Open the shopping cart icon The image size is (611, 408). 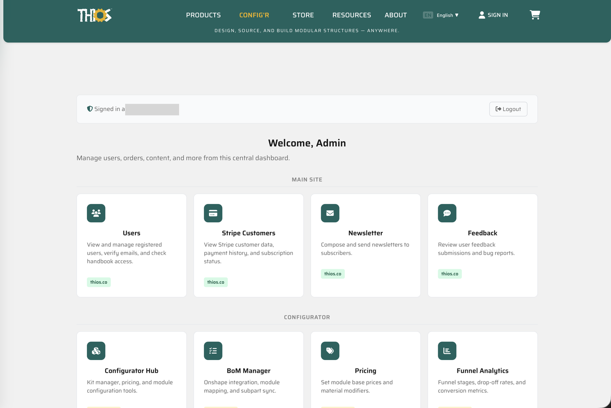click(535, 15)
